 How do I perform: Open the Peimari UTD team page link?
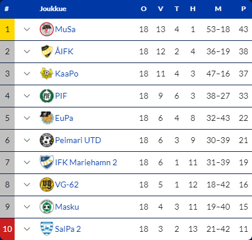coord(78,140)
